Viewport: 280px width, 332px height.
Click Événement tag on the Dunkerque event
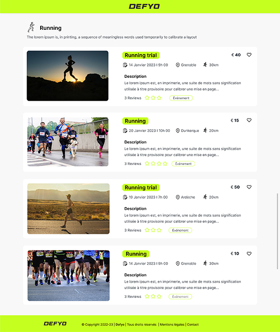pos(183,164)
